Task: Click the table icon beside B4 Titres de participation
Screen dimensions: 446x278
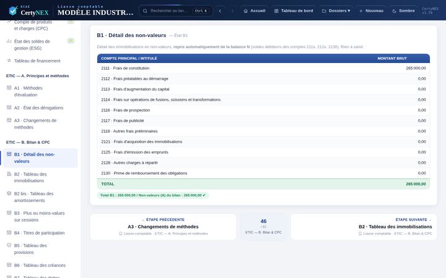Action: 9,232
